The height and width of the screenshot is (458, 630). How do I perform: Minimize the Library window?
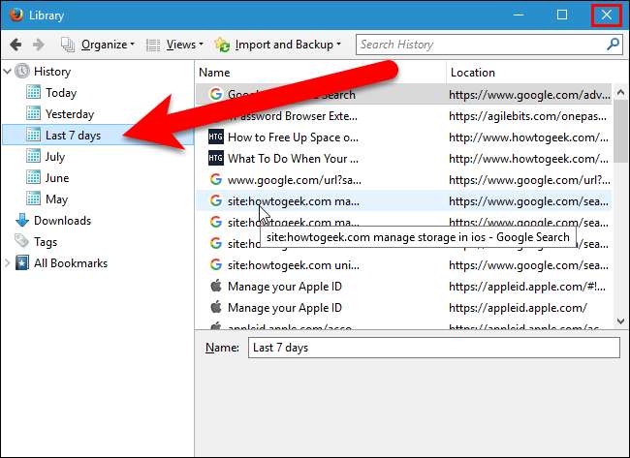coord(519,15)
